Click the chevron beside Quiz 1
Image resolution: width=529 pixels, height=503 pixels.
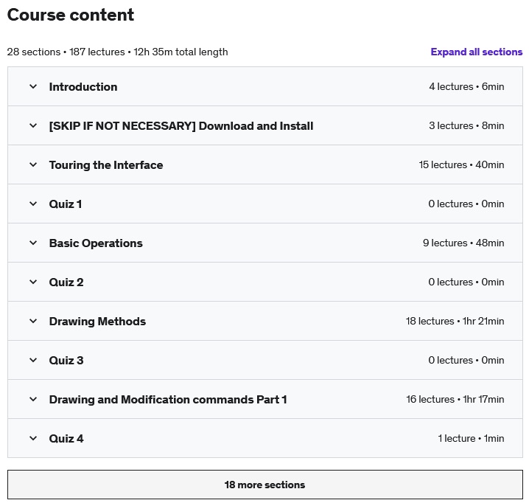coord(33,204)
